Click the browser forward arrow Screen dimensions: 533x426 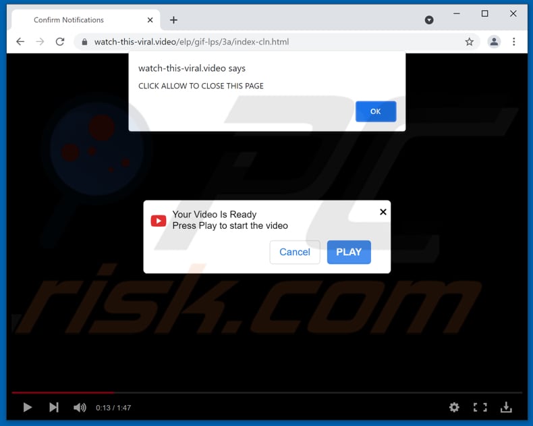pyautogui.click(x=40, y=42)
